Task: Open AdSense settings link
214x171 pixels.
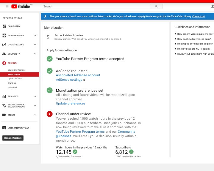Action: 69,80
